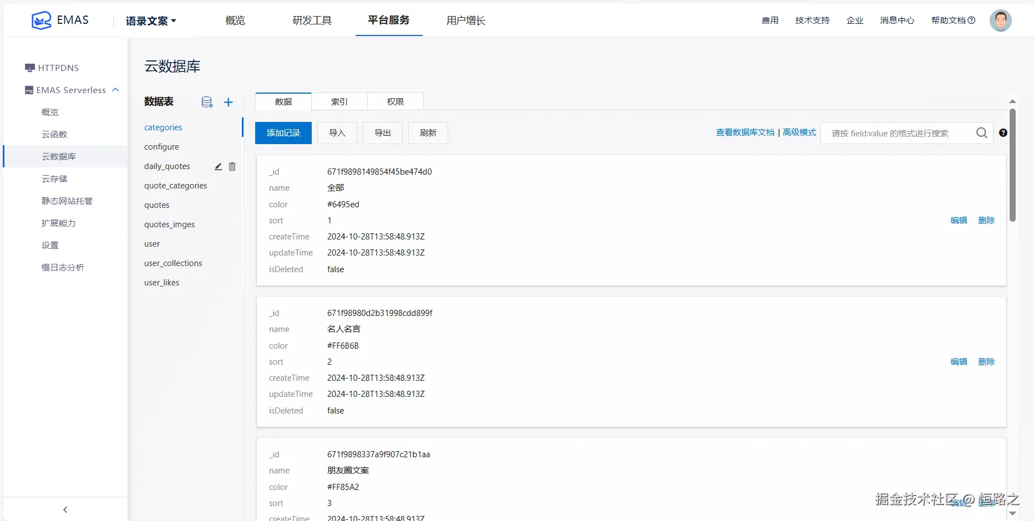Select the daily_quotes data table
The width and height of the screenshot is (1034, 521).
(167, 166)
